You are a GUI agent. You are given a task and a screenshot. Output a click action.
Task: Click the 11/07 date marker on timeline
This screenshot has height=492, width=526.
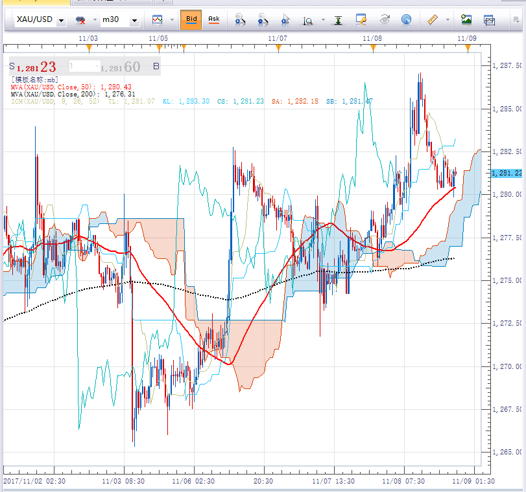click(x=278, y=47)
